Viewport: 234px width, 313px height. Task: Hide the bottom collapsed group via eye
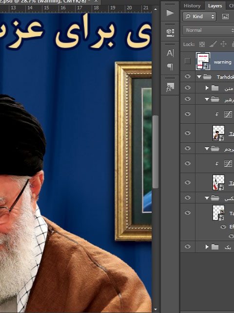(x=187, y=246)
